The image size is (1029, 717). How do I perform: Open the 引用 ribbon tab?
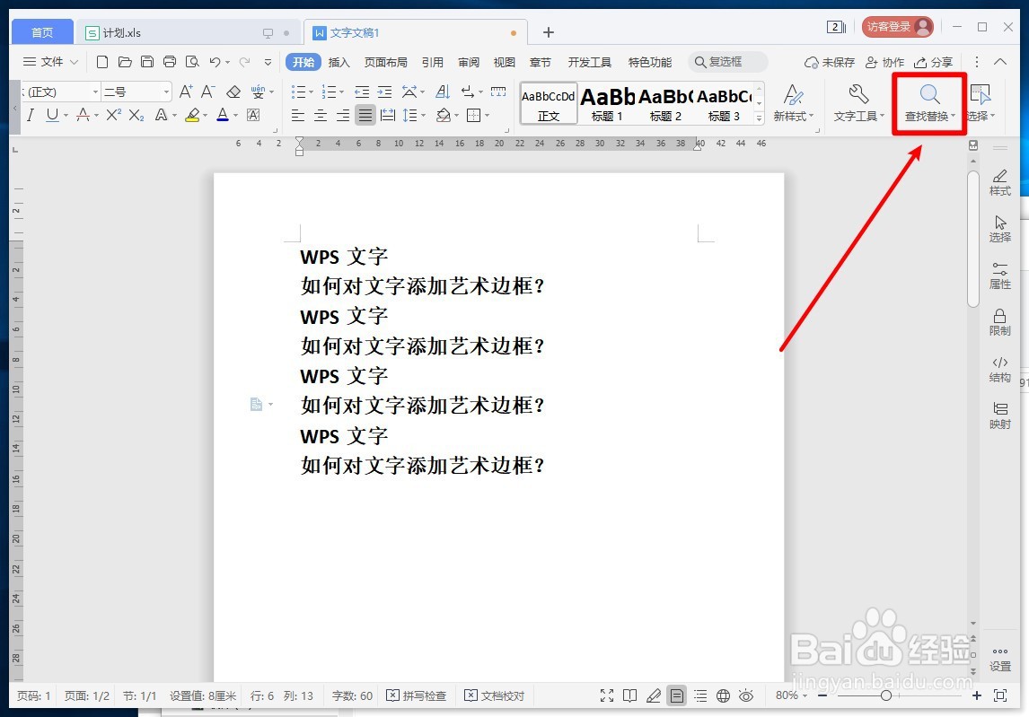point(433,62)
